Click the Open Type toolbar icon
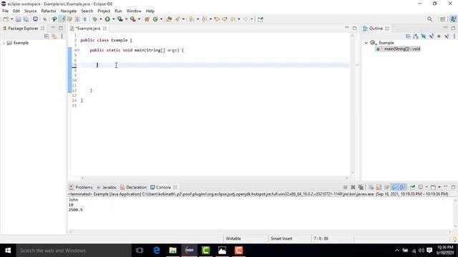458x257 pixels. point(169,19)
